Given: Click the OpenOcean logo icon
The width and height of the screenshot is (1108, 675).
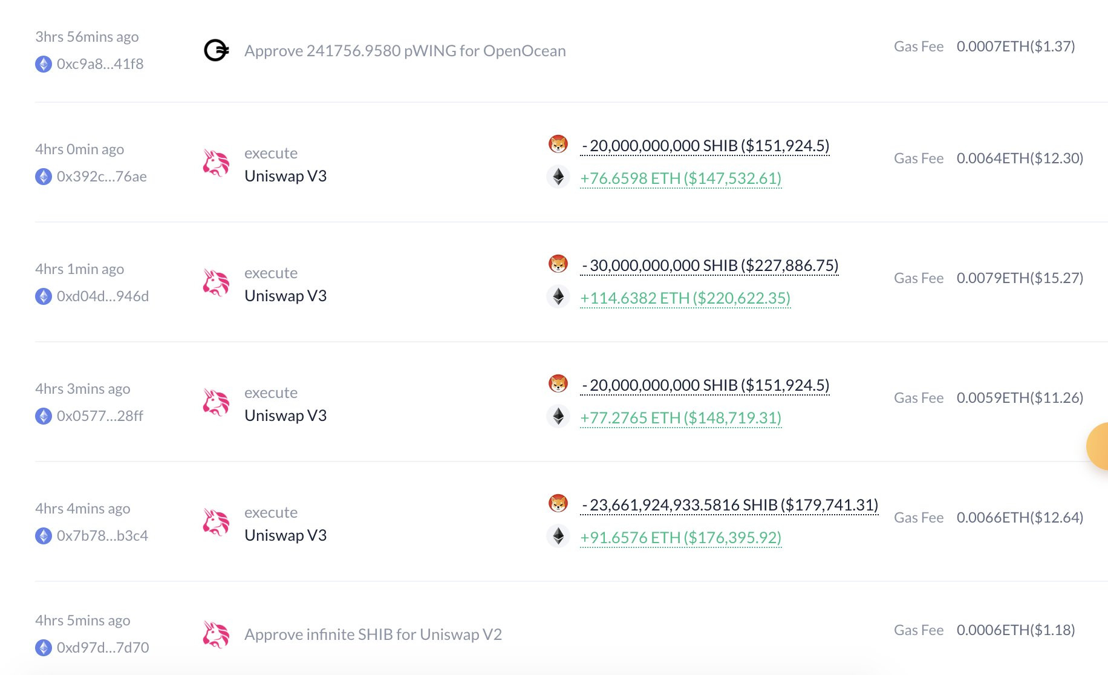Looking at the screenshot, I should pos(216,50).
